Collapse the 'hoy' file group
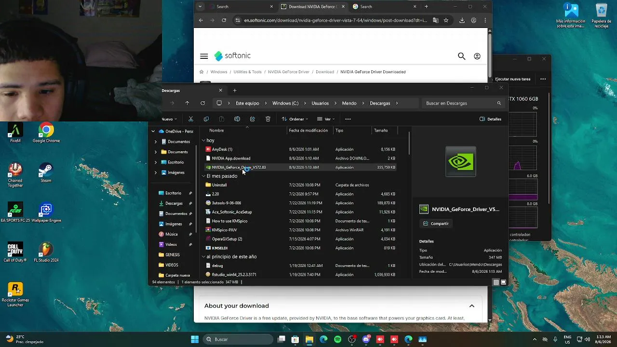The height and width of the screenshot is (347, 617). tap(203, 140)
